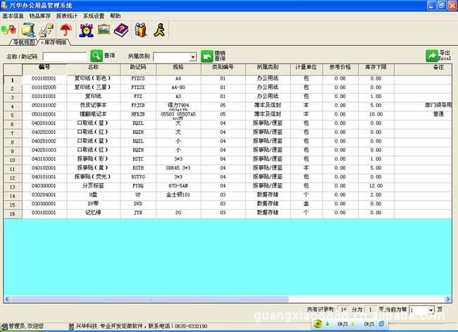Click the alarm clock toolbar icon
Viewport: 458px width, 332px height.
(86, 30)
